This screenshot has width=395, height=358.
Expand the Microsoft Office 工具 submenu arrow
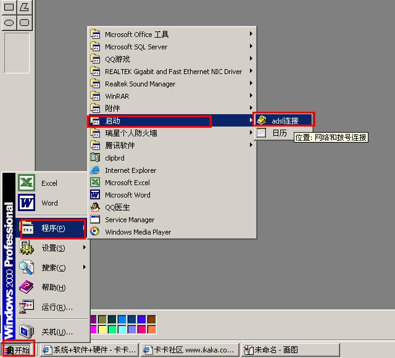(251, 34)
